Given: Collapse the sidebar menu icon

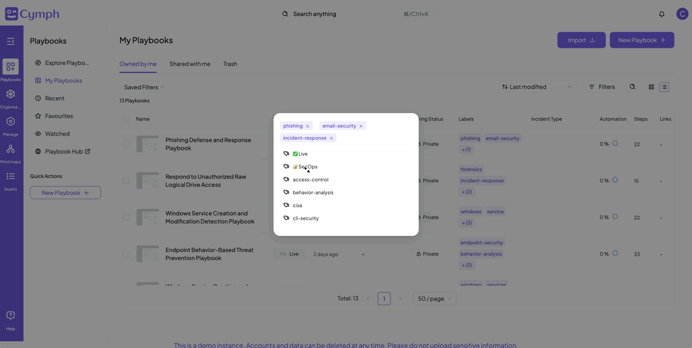Looking at the screenshot, I should pyautogui.click(x=11, y=42).
